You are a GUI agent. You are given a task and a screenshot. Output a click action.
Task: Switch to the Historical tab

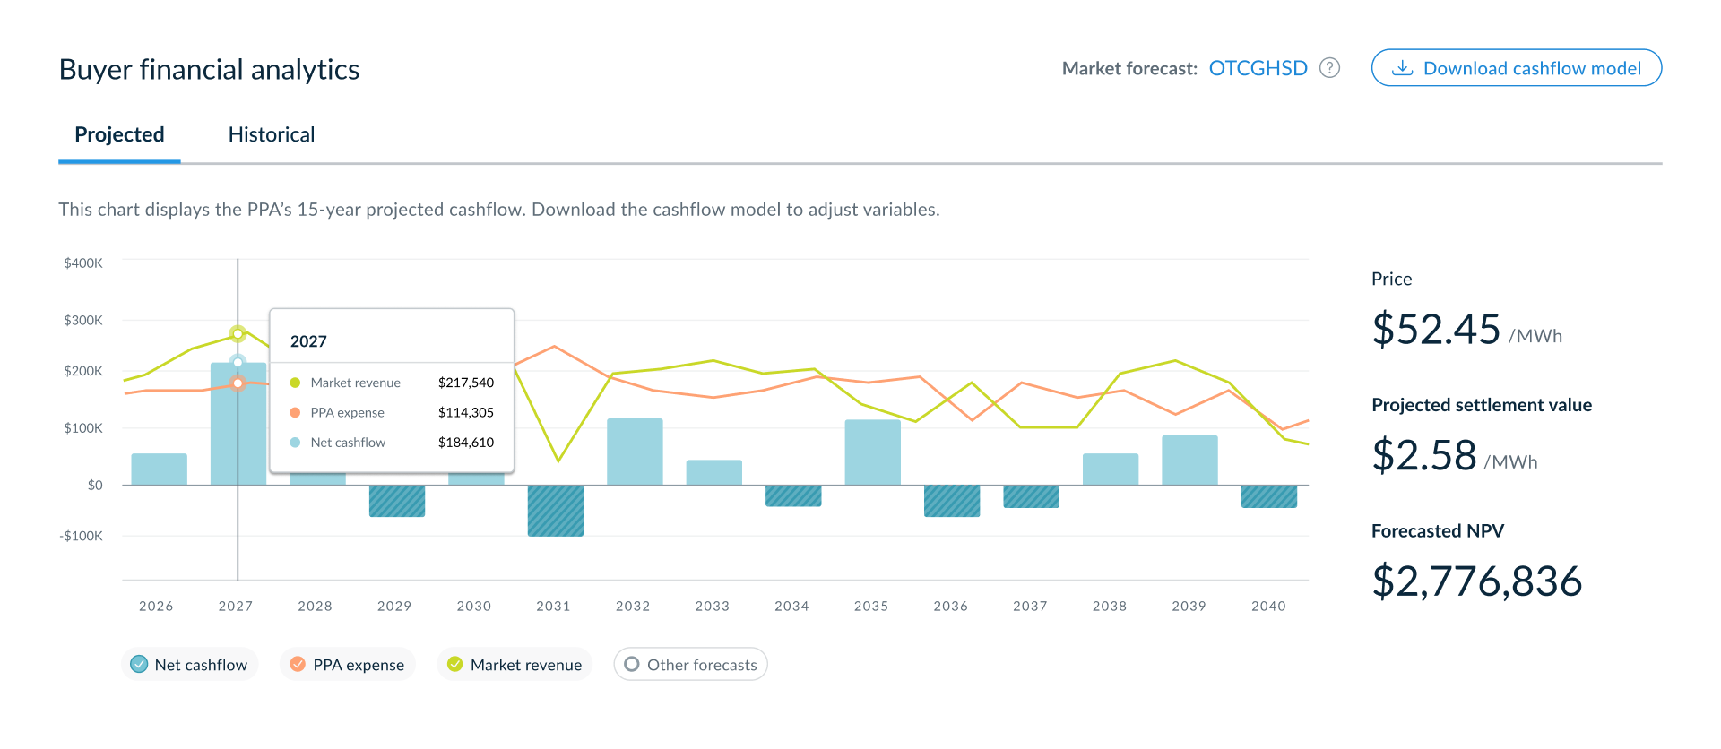[272, 135]
